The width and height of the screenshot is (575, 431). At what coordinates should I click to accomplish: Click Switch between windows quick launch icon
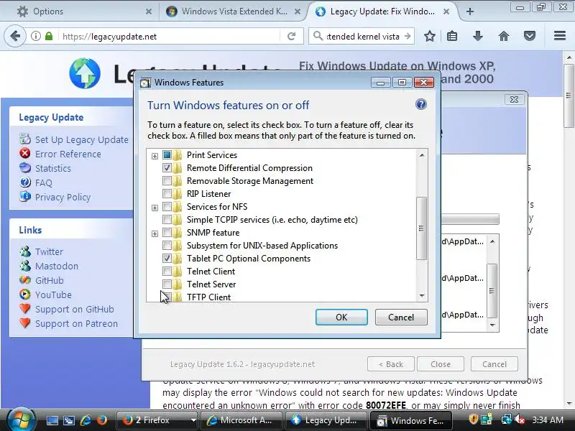tap(68, 420)
